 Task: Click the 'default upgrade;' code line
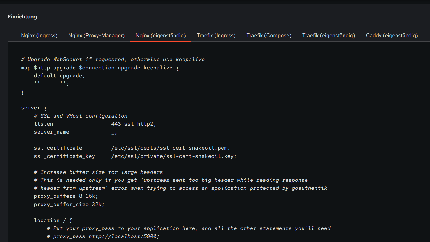pos(59,76)
